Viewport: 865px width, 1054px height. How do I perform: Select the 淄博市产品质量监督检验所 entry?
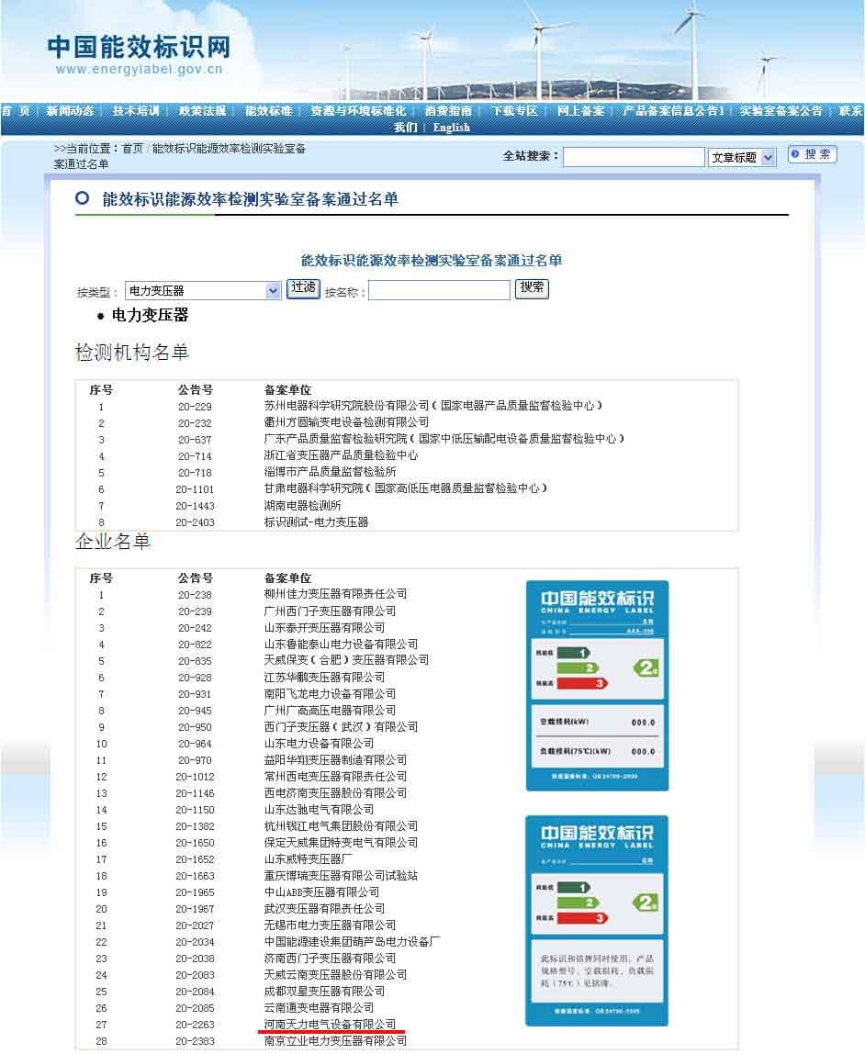(330, 472)
